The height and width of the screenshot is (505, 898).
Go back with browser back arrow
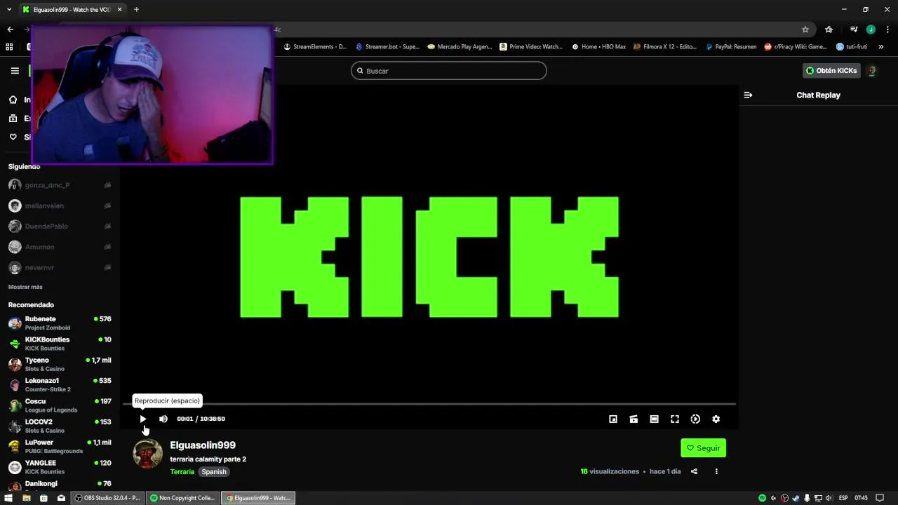pyautogui.click(x=10, y=29)
